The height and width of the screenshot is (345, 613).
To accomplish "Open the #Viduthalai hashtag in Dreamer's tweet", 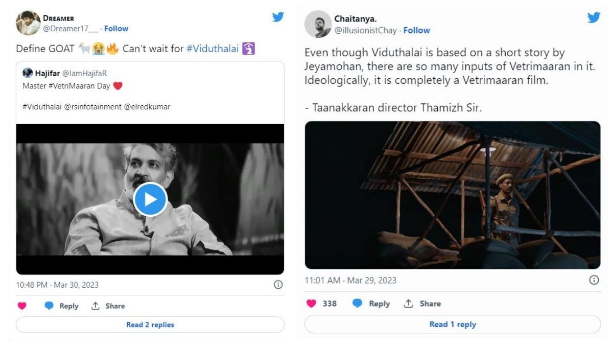I will [x=213, y=50].
